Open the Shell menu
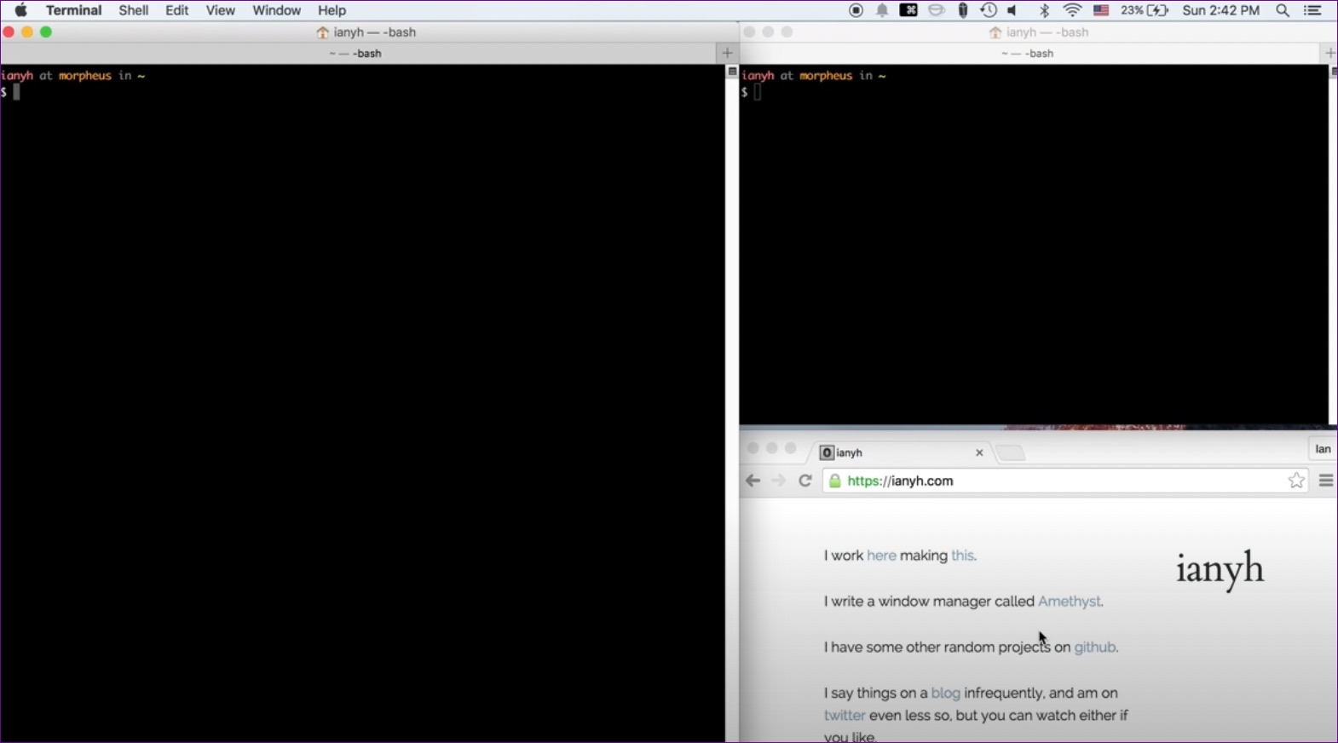1338x743 pixels. [x=134, y=10]
